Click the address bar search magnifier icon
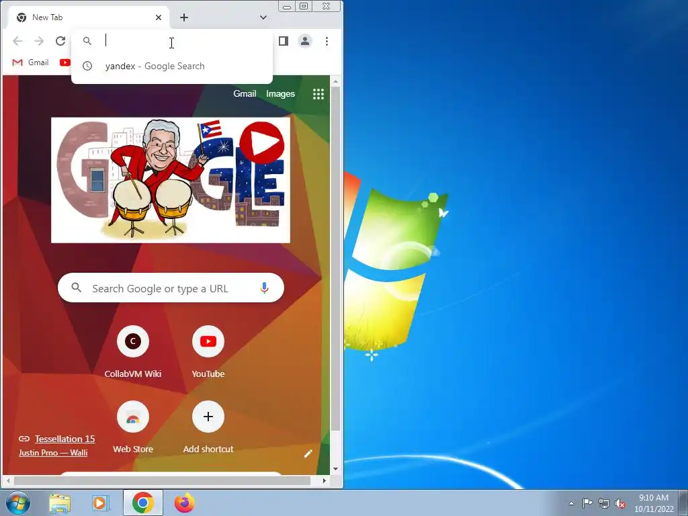This screenshot has height=516, width=688. tap(87, 41)
